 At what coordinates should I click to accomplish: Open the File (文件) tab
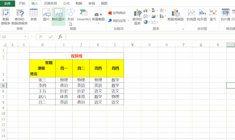coord(7,3)
